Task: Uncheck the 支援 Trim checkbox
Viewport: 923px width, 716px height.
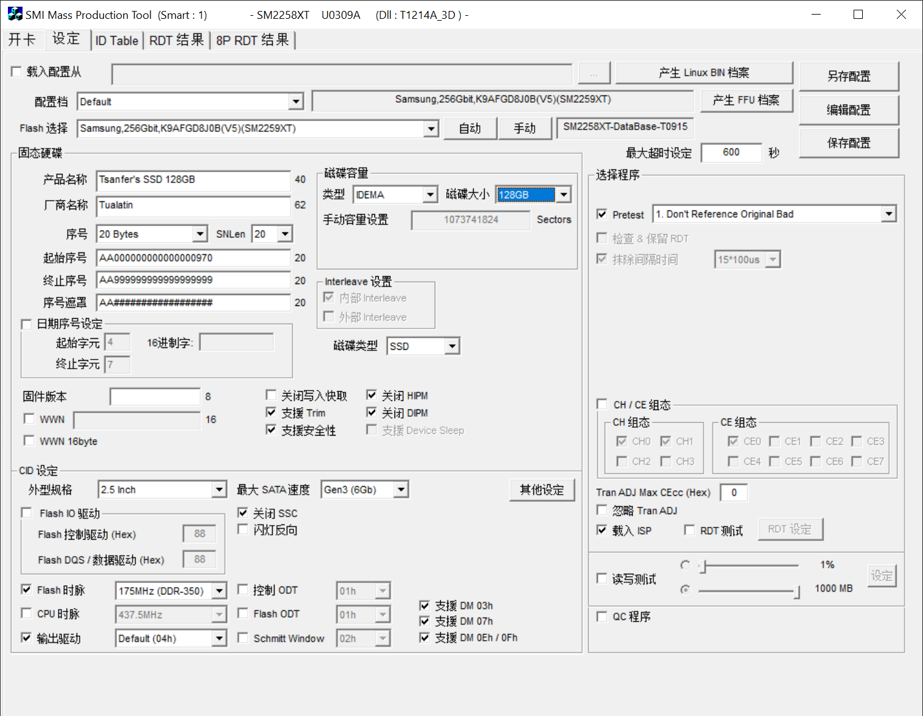Action: point(272,412)
